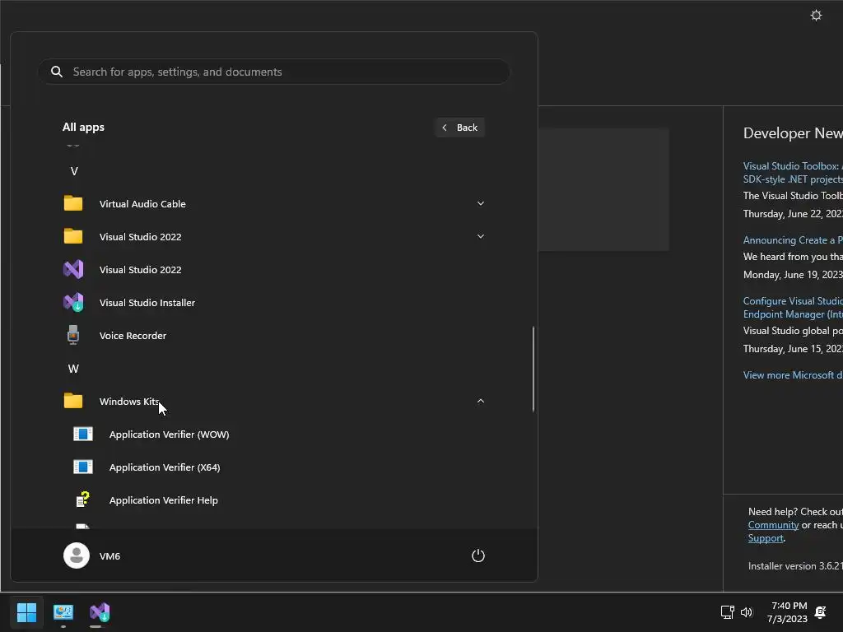843x632 pixels.
Task: Open the VM6 user account avatar
Action: 77,555
